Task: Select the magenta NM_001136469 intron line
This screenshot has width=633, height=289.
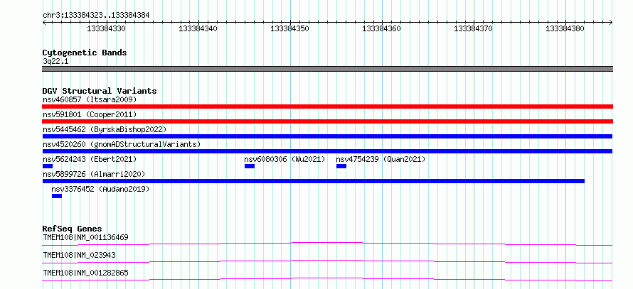Action: 327,244
